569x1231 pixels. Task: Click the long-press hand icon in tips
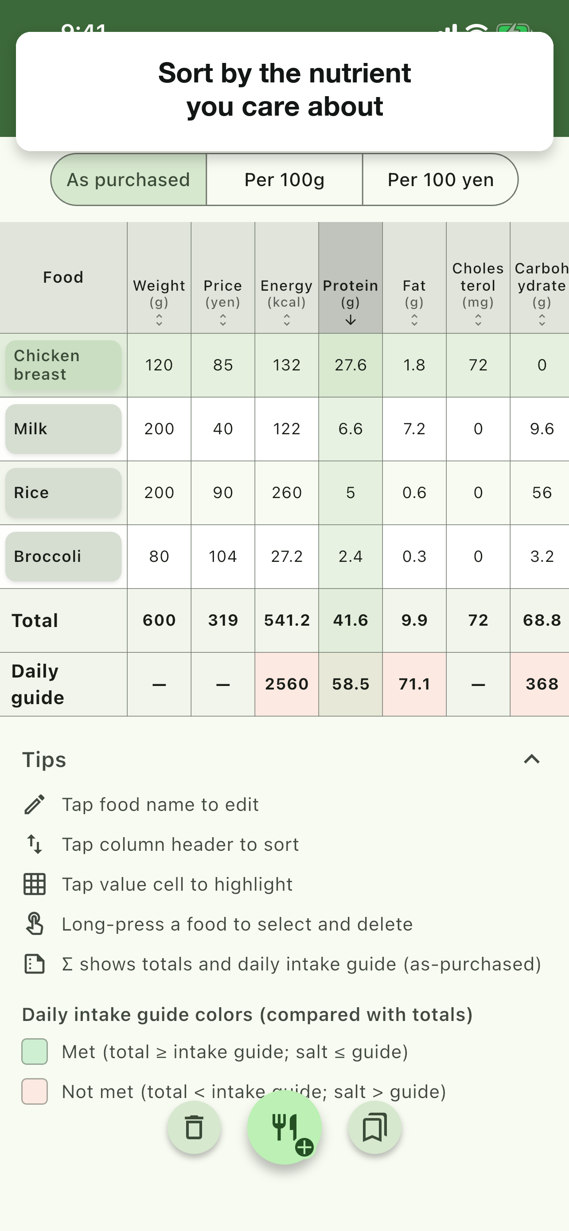click(x=35, y=924)
